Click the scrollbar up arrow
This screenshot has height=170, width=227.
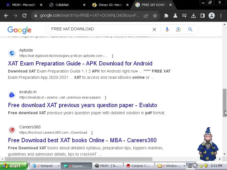[x=224, y=24]
